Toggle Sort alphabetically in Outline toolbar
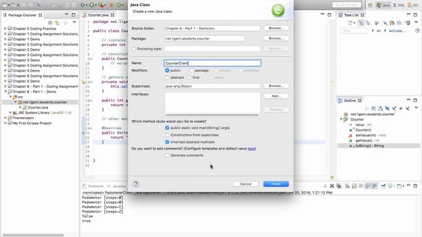This screenshot has width=422, height=237. 380,109
